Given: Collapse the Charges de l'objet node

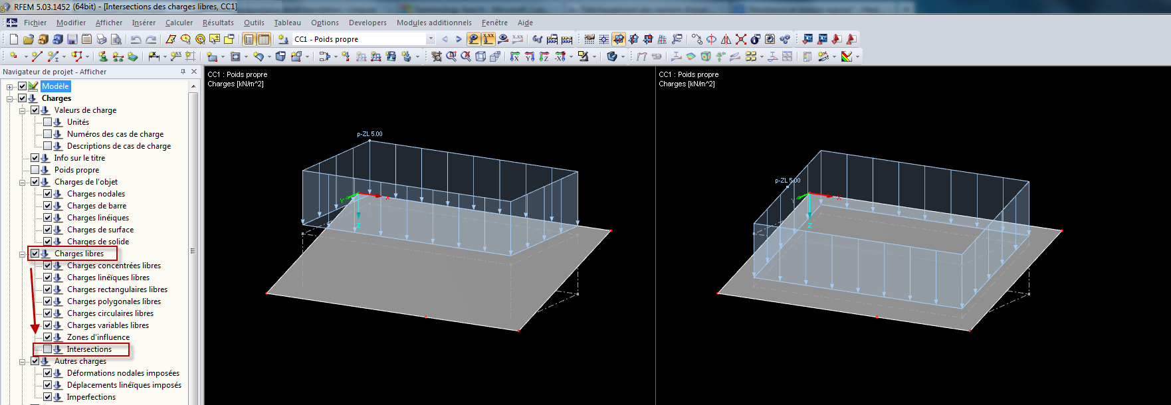Looking at the screenshot, I should [22, 182].
